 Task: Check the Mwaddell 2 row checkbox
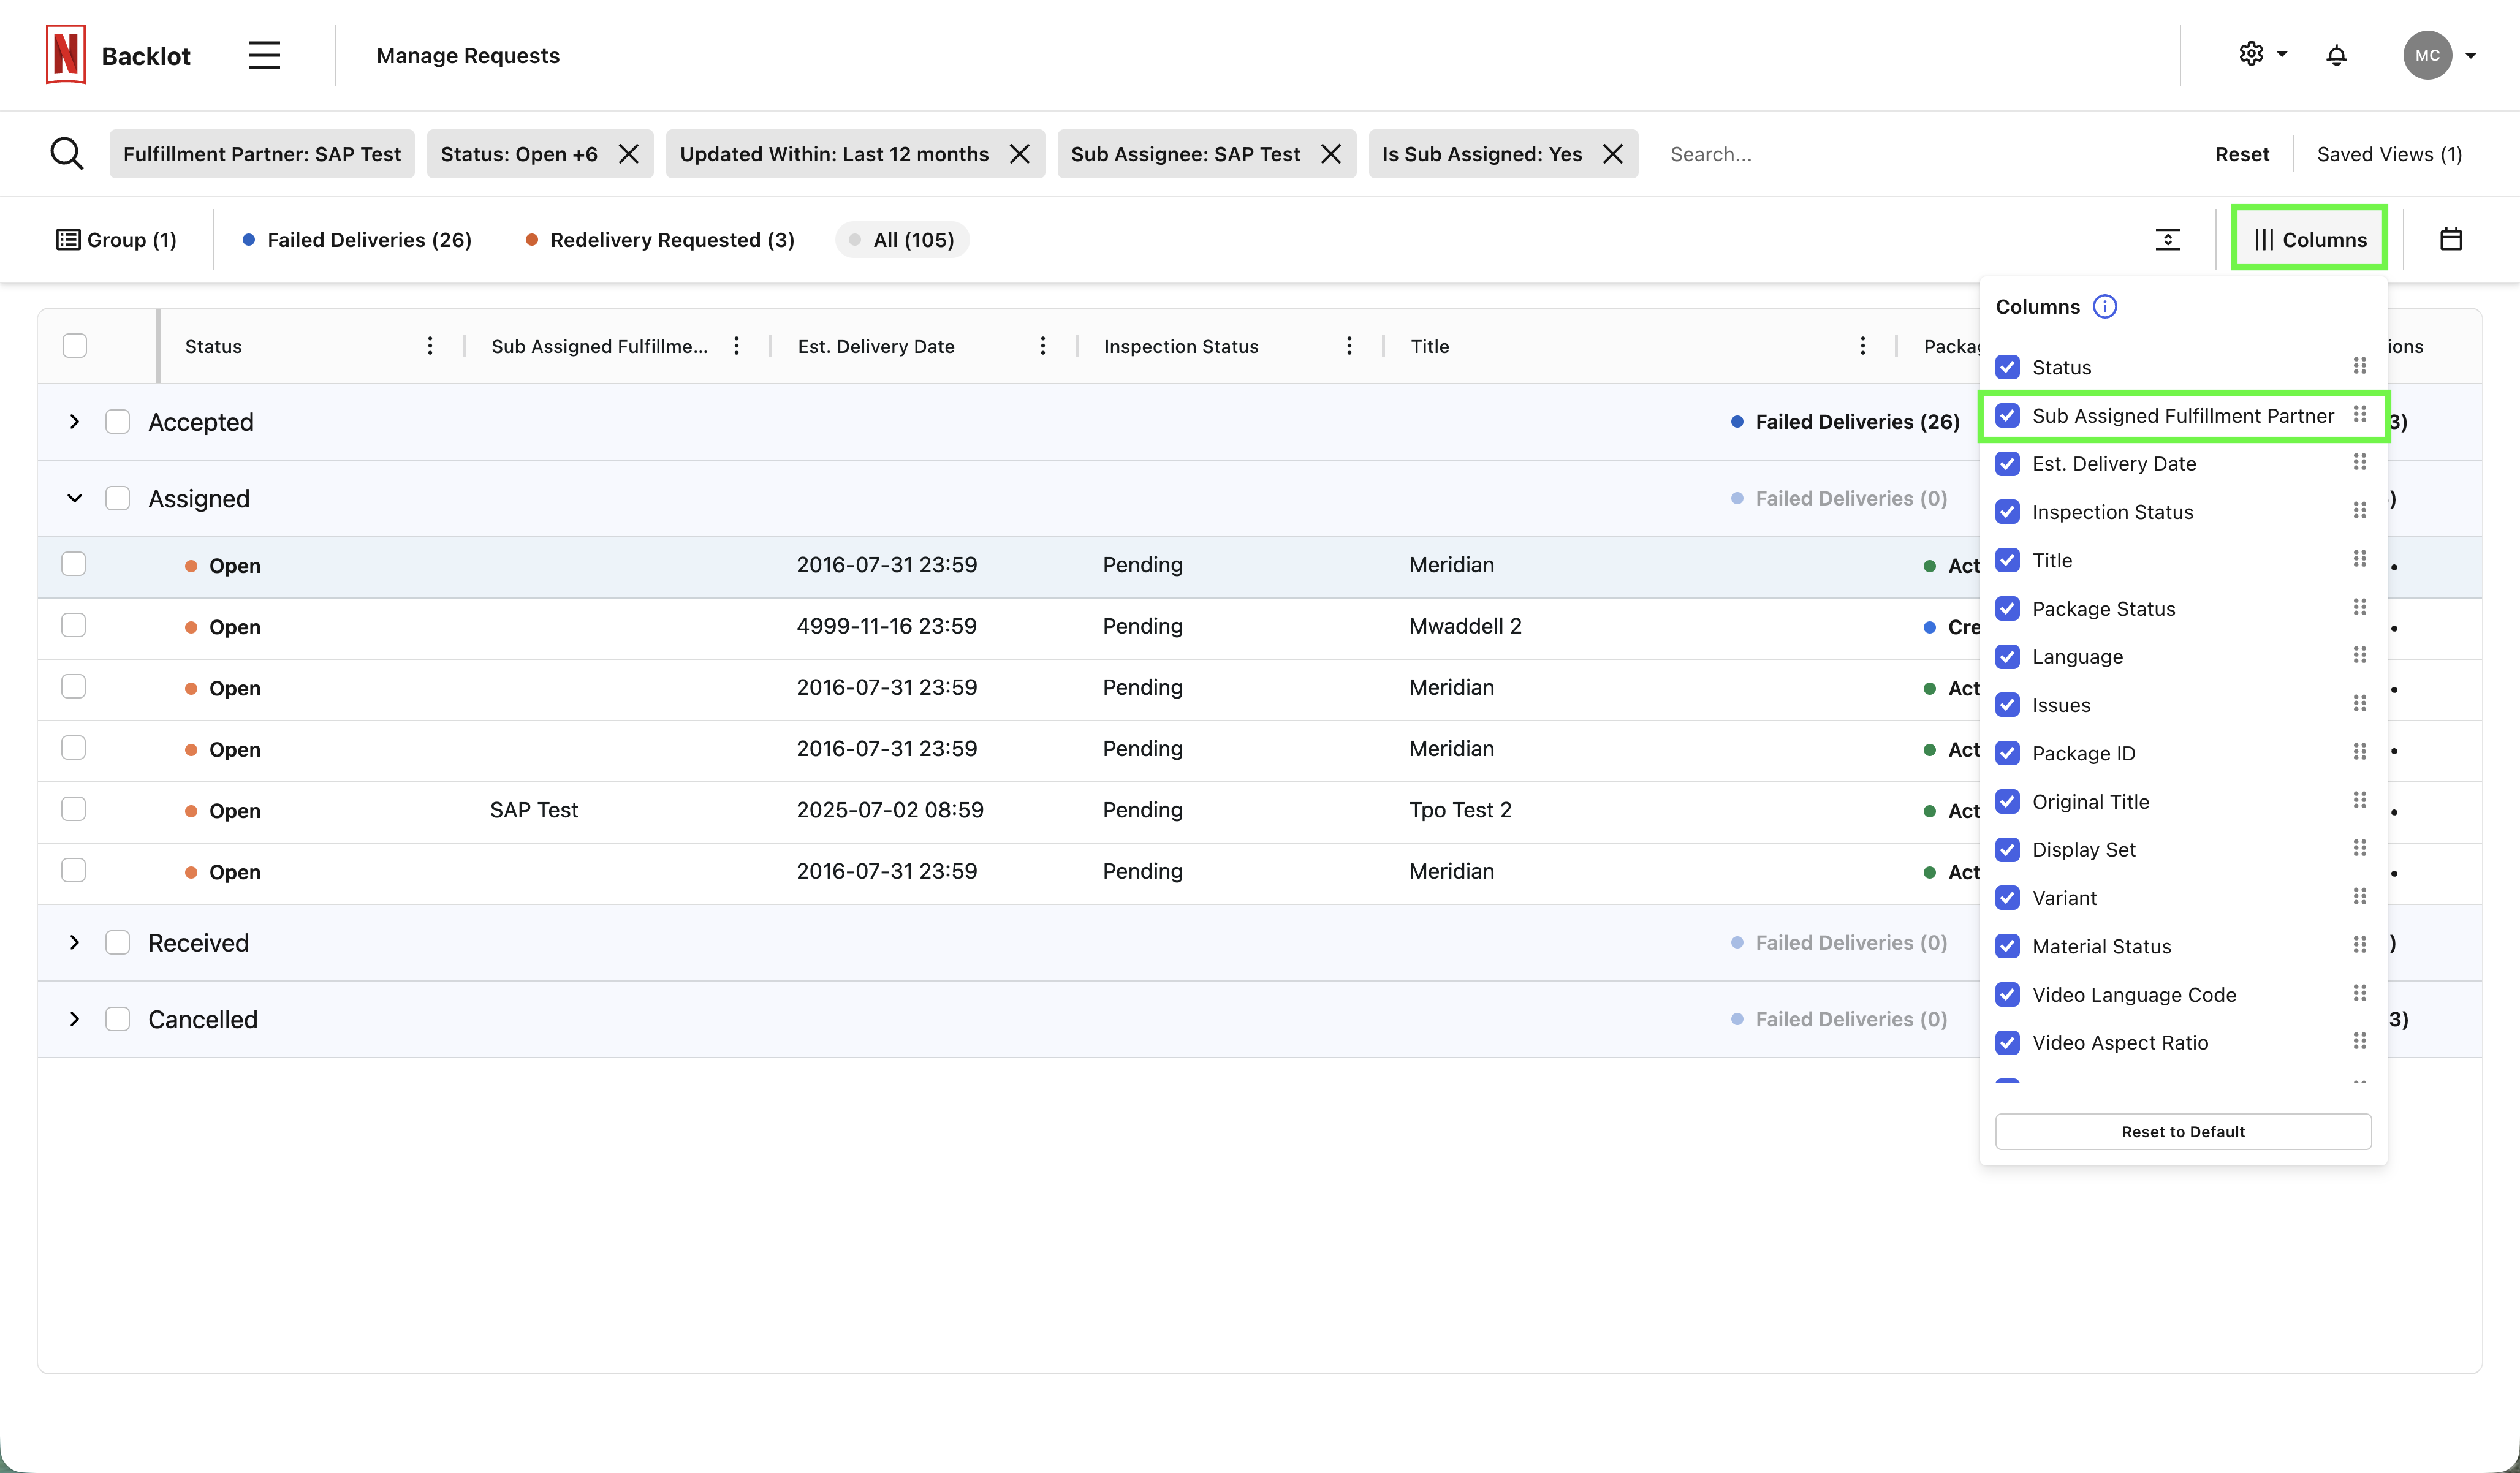[74, 626]
